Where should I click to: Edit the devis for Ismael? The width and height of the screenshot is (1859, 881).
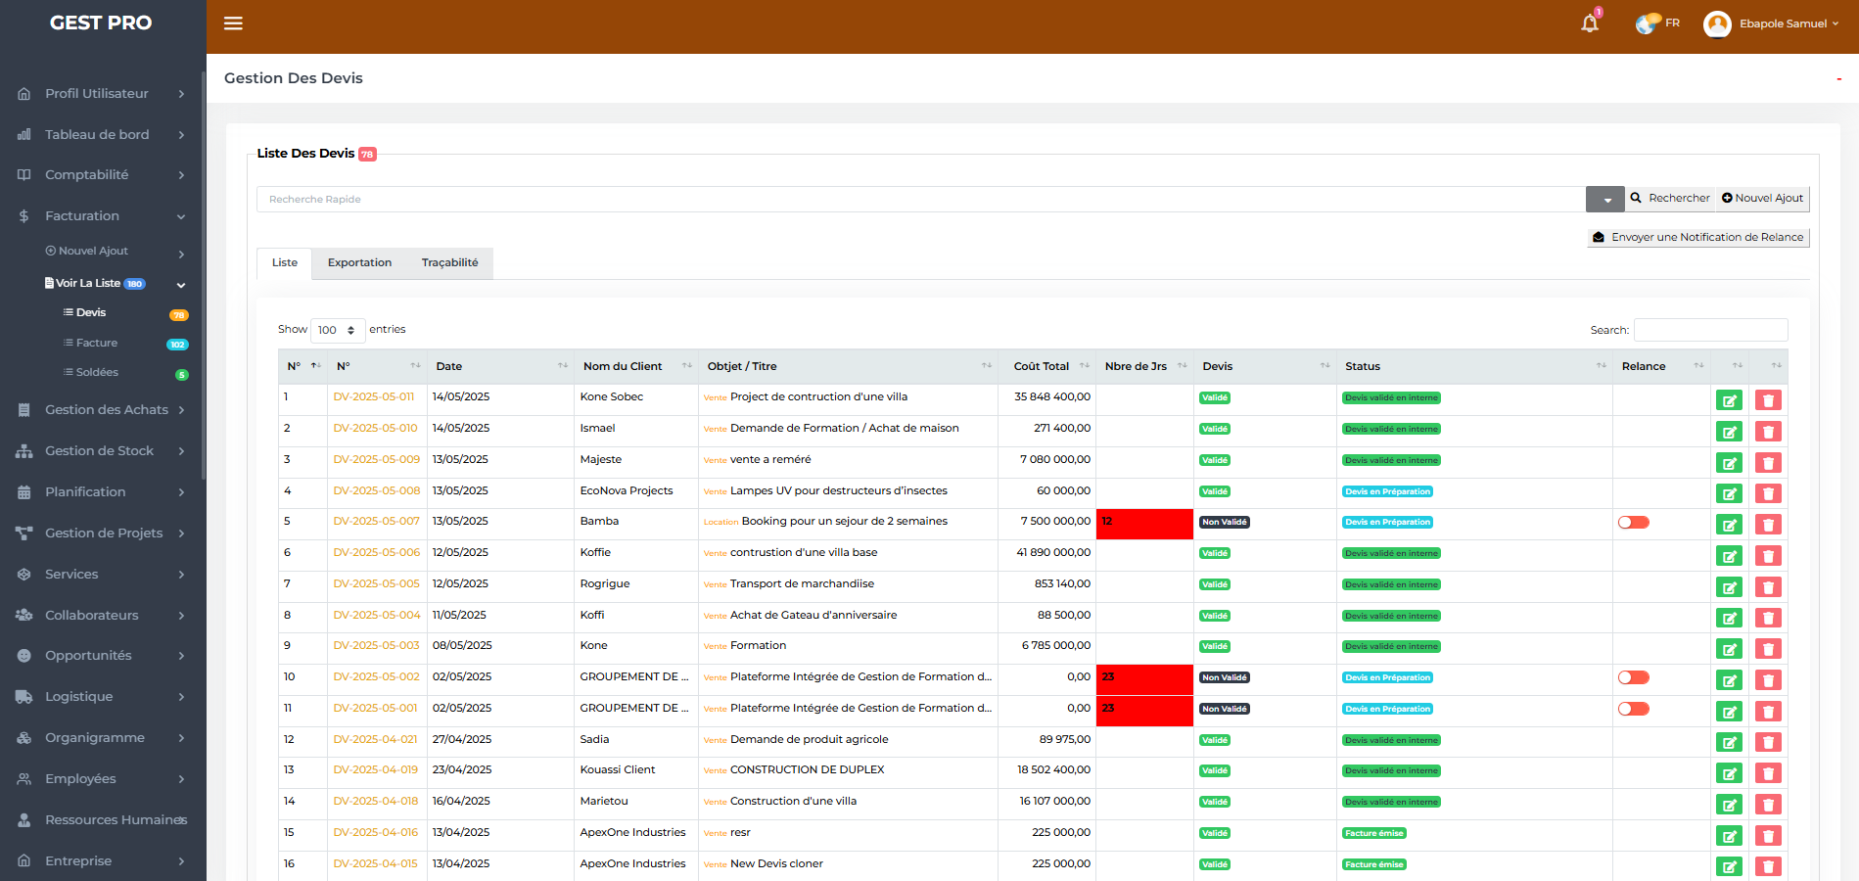1729,432
